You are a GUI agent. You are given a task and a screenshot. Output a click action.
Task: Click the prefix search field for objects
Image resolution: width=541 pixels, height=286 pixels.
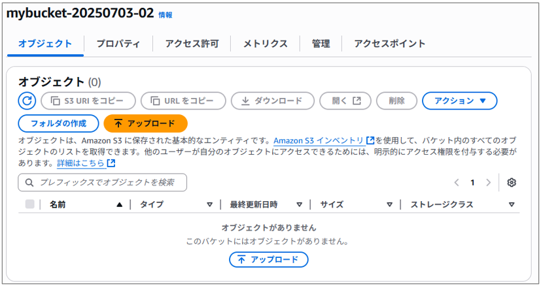click(x=103, y=182)
